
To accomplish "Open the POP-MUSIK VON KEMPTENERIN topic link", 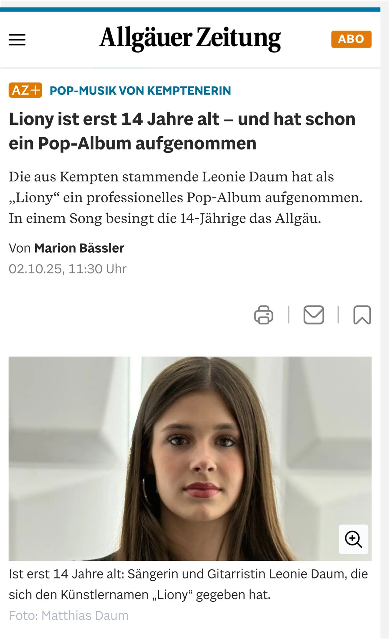I will pos(140,91).
